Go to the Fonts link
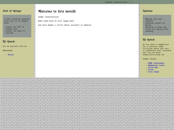This screenshot has height=130, width=174. coord(151,70)
